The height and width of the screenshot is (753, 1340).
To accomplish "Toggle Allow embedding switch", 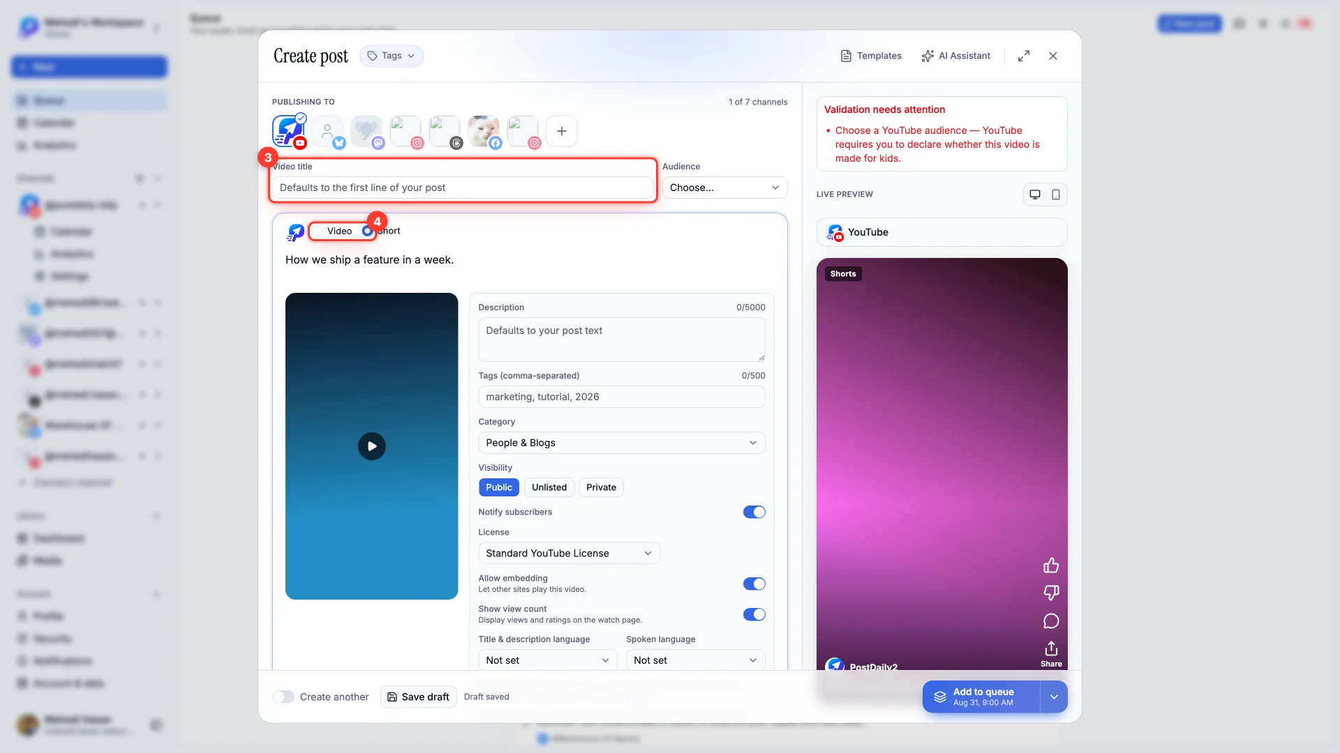I will tap(754, 584).
